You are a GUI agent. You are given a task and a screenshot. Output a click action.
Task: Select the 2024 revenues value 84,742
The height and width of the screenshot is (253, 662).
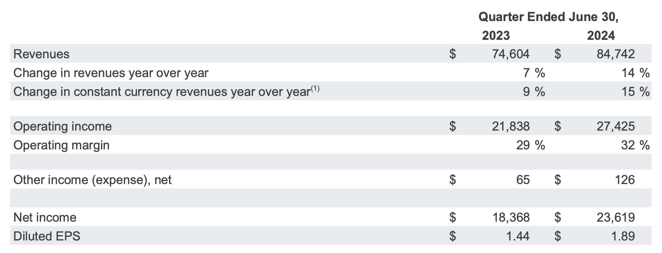616,54
